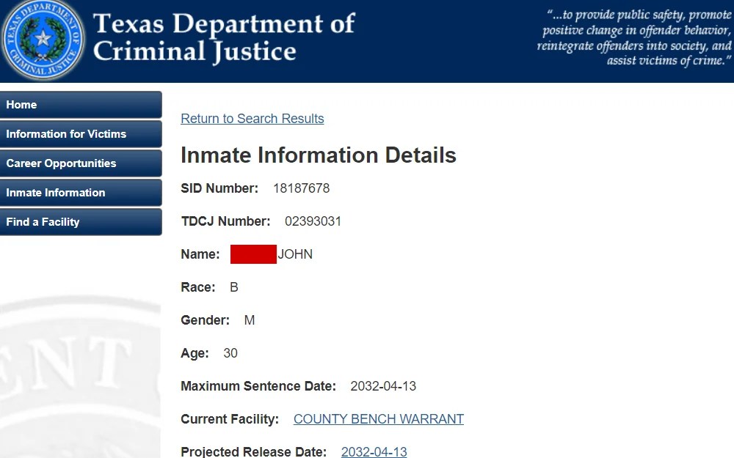Click the Maximum Sentence Date value
This screenshot has width=734, height=458.
click(383, 386)
